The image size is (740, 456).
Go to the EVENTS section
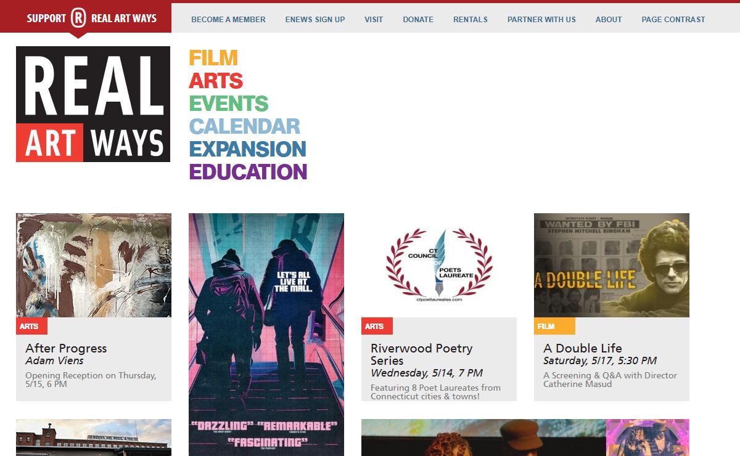click(x=229, y=104)
